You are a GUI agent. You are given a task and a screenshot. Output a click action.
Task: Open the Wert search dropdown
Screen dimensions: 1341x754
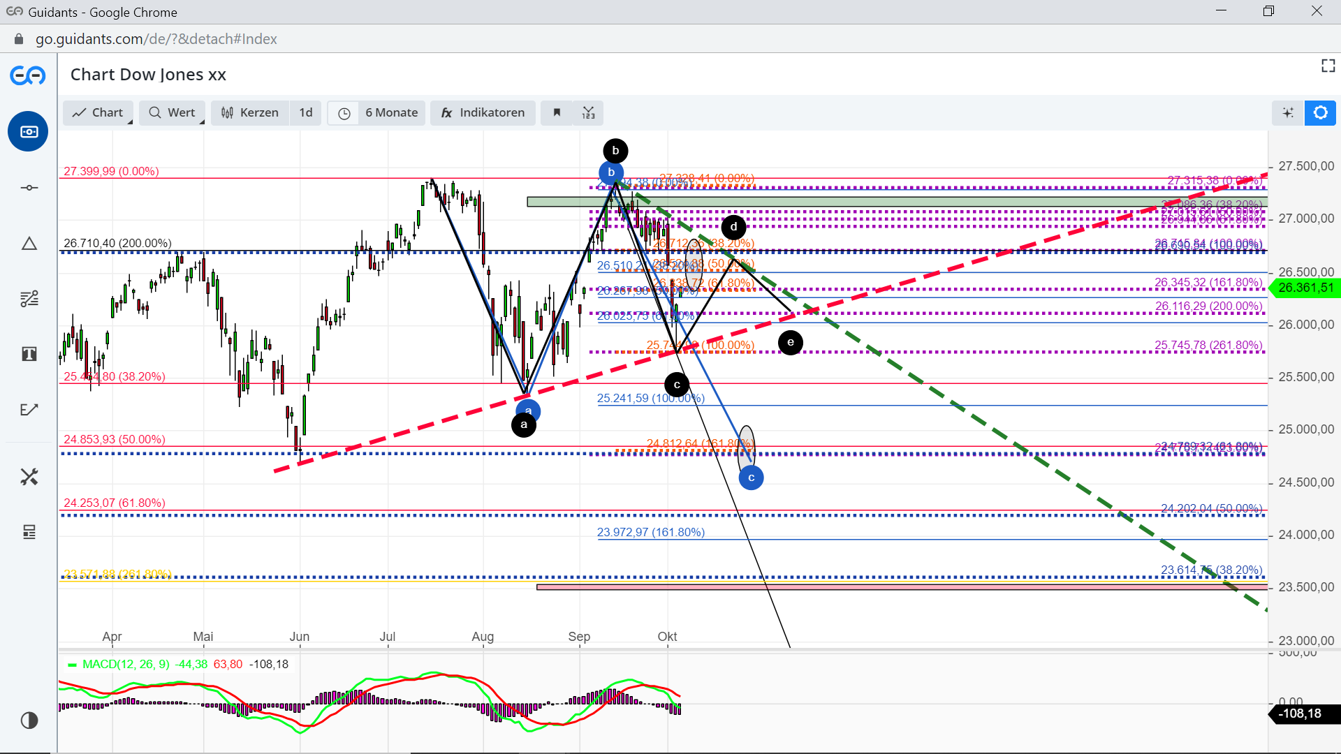[172, 112]
